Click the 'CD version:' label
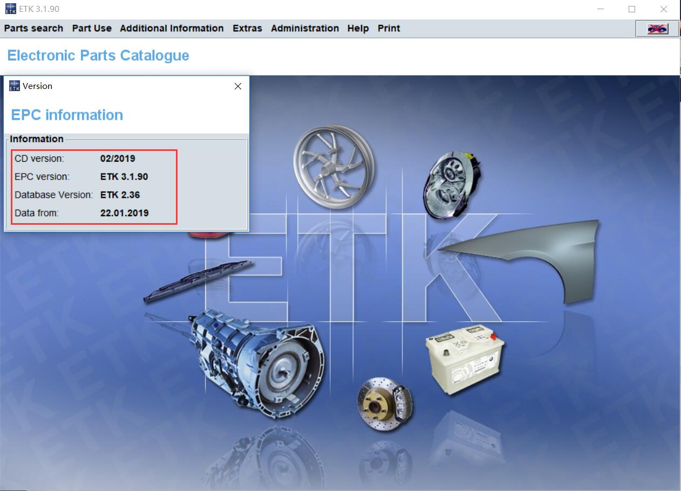This screenshot has width=681, height=491. click(x=39, y=158)
